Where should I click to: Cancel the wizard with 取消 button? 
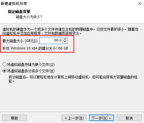coord(129,118)
